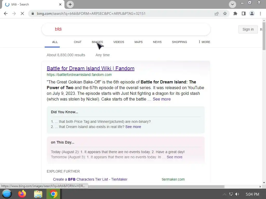Open the VIDEOS tab
The height and width of the screenshot is (199, 266).
pos(118,42)
